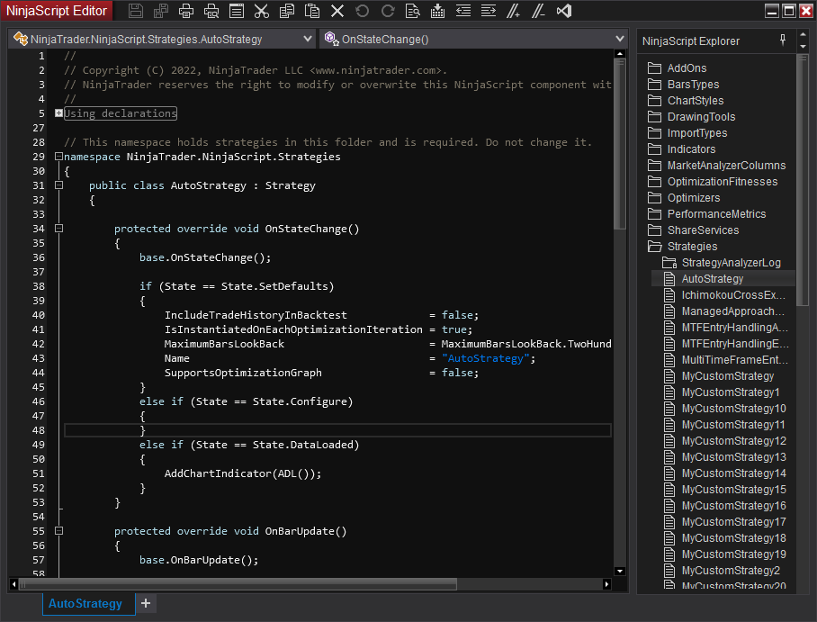Viewport: 817px width, 622px height.
Task: Click the Paste clipboard icon
Action: 312,12
